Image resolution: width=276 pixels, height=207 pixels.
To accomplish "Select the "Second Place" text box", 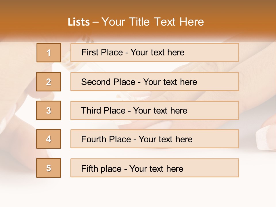I will pyautogui.click(x=155, y=82).
